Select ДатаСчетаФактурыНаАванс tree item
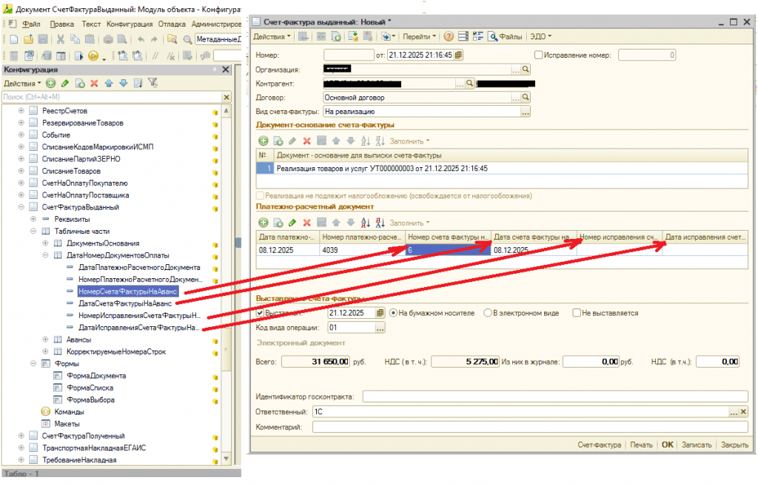Viewport: 758px width, 486px height. (x=124, y=303)
